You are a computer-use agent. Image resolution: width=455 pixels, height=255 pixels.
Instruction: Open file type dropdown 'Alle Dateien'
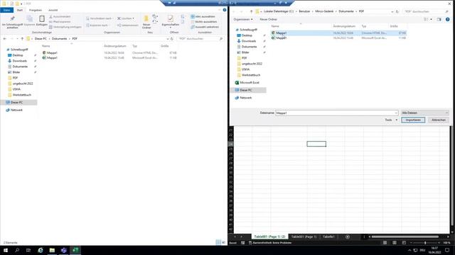(425, 113)
